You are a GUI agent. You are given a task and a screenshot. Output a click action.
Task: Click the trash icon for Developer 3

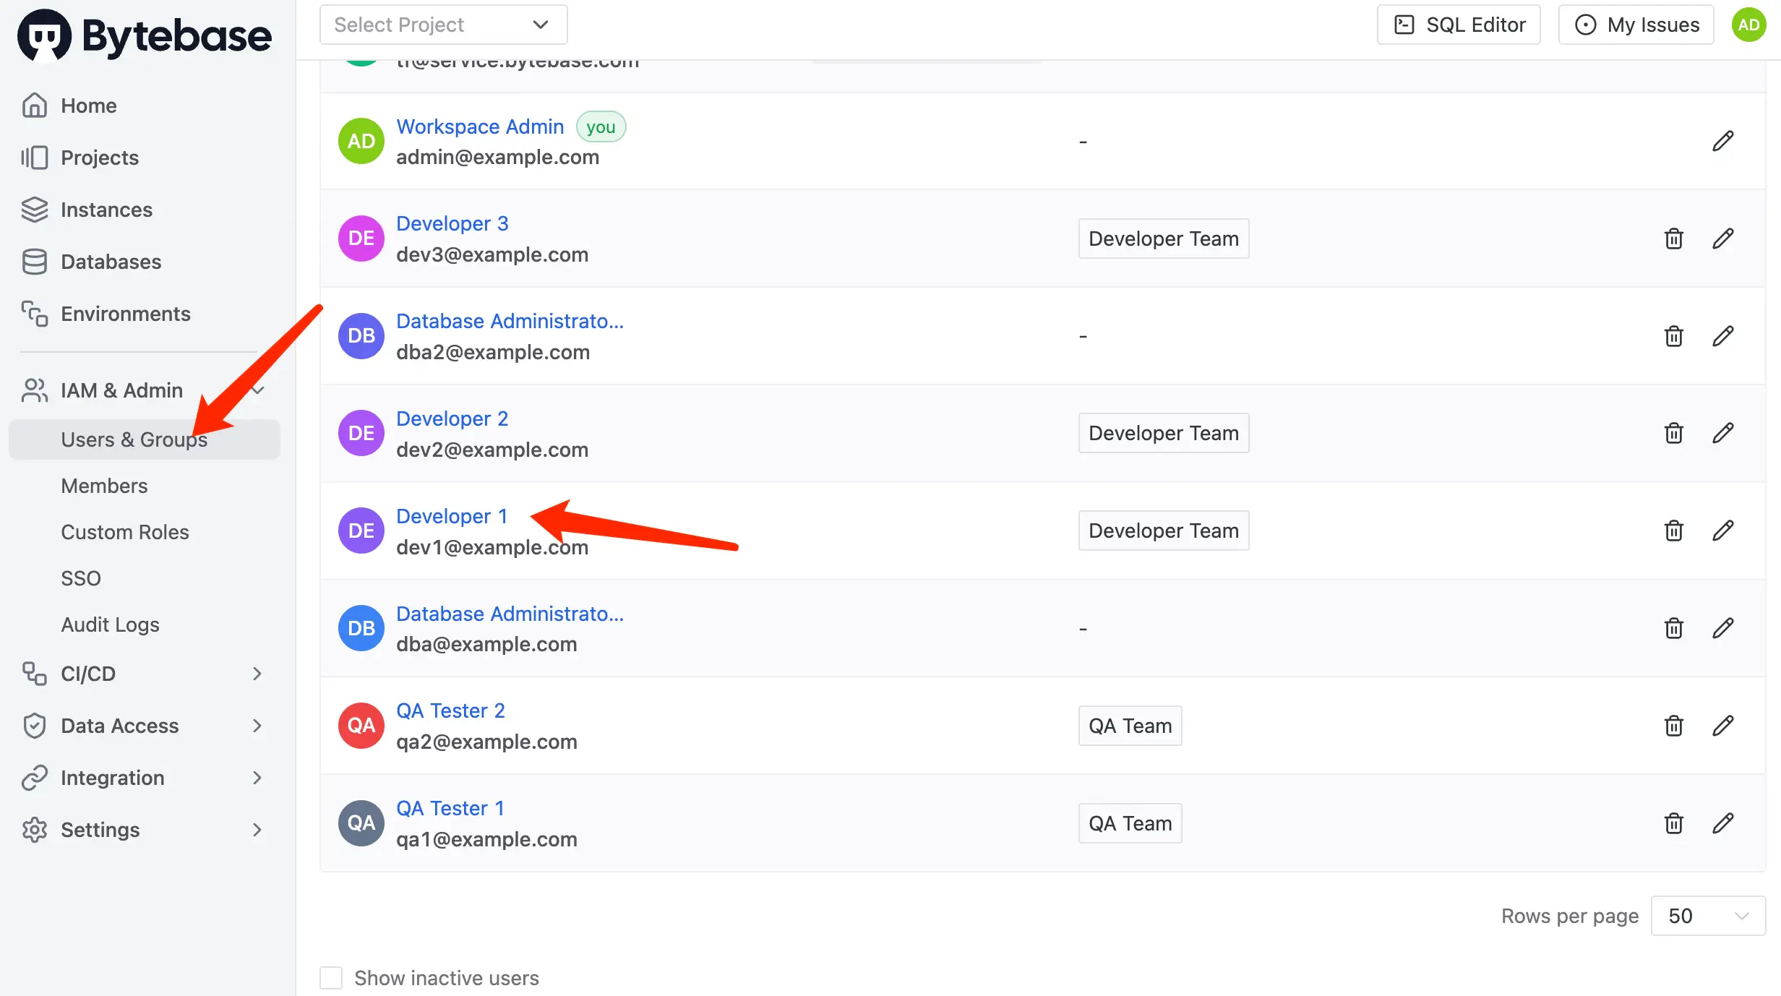coord(1673,239)
